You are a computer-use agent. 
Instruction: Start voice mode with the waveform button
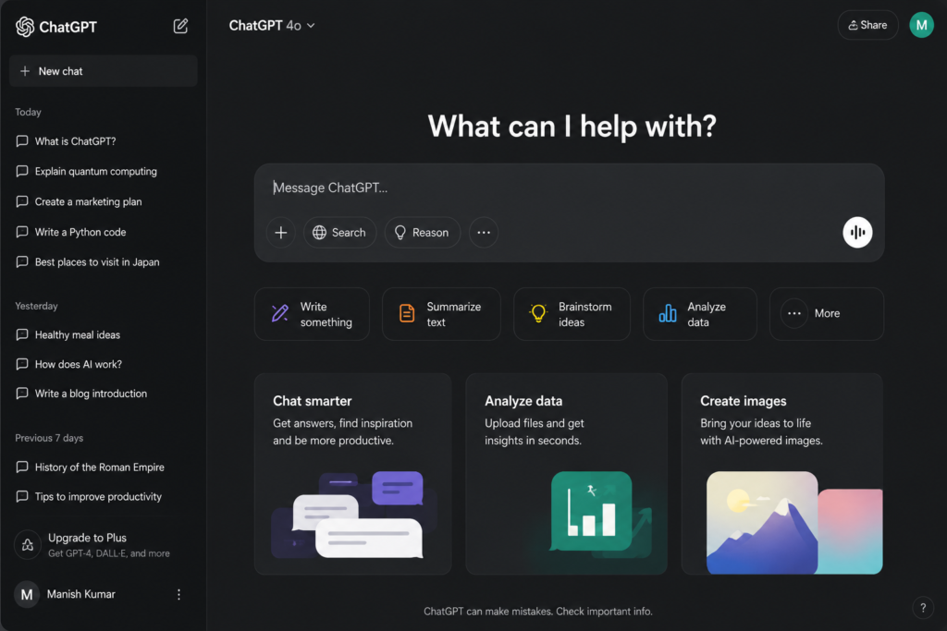(857, 232)
